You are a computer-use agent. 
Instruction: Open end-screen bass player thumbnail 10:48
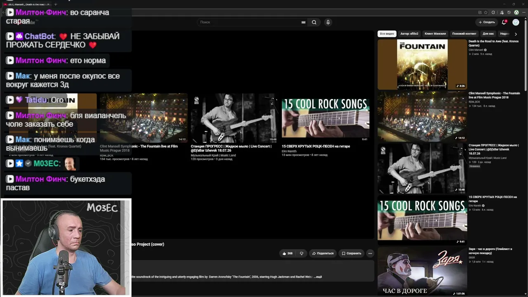click(x=234, y=118)
